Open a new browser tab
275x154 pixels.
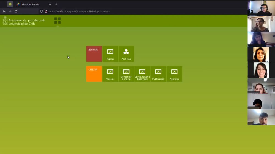[56, 4]
